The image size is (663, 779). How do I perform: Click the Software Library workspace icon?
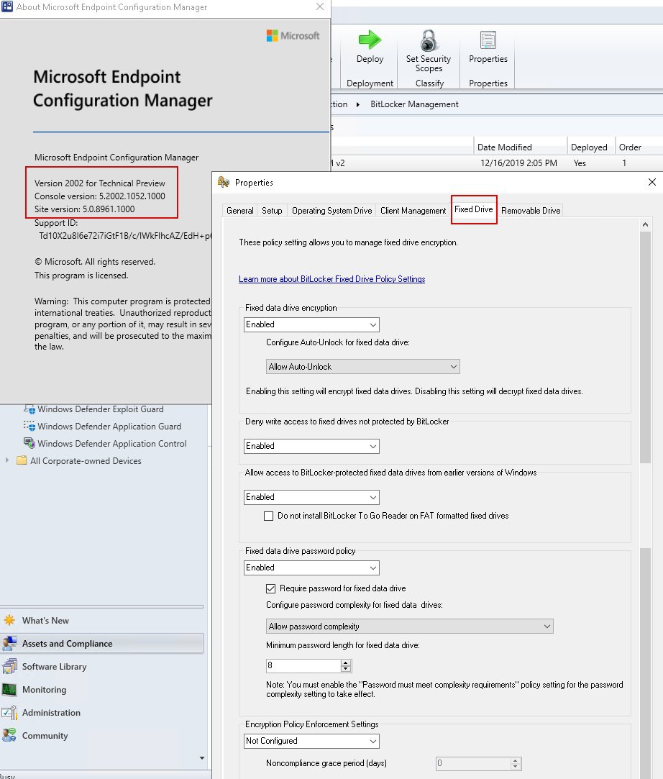click(x=9, y=666)
